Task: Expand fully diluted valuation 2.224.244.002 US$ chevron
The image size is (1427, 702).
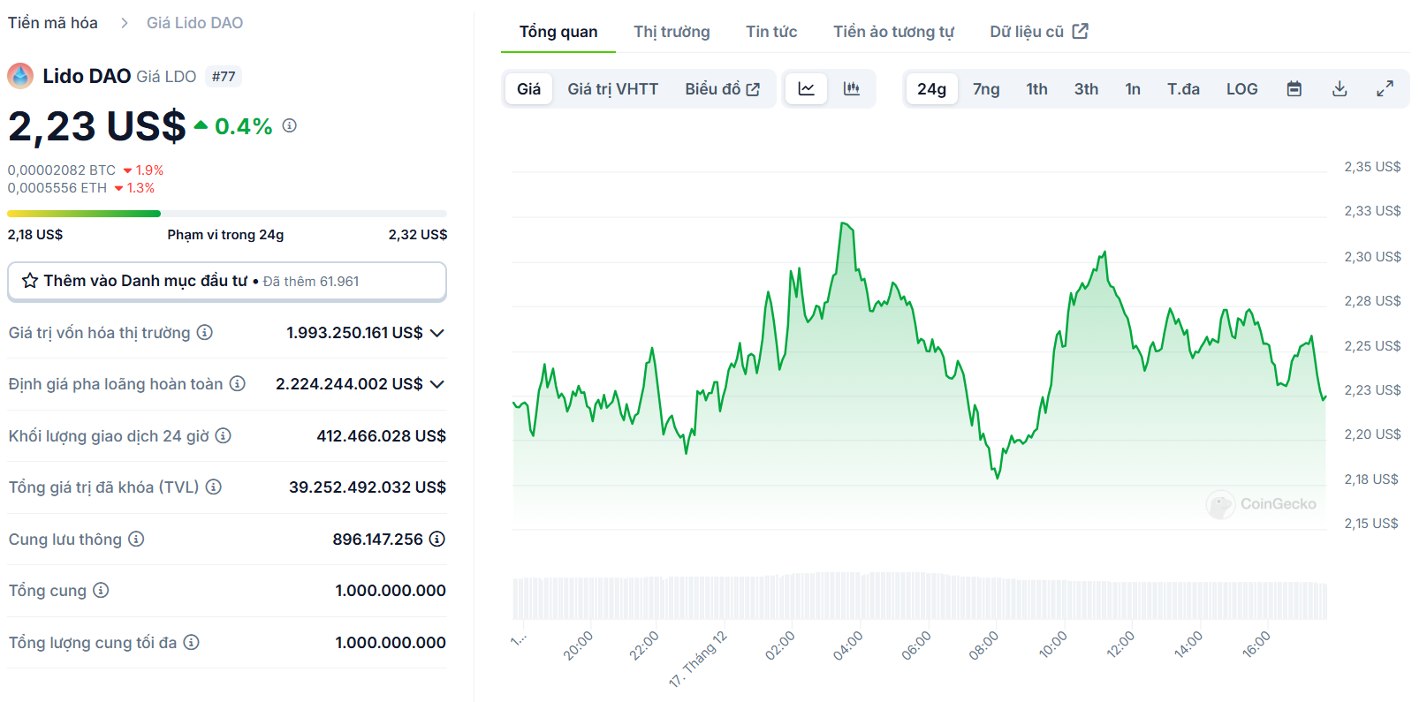Action: tap(437, 384)
